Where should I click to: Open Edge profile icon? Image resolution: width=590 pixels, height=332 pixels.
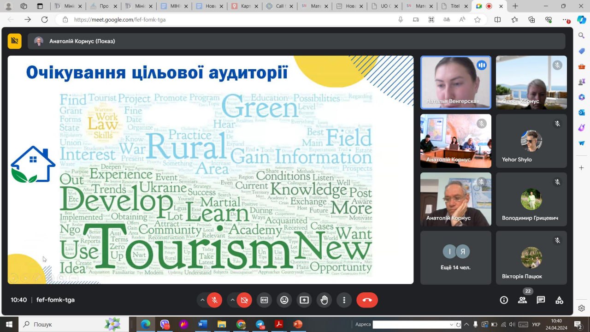8,6
